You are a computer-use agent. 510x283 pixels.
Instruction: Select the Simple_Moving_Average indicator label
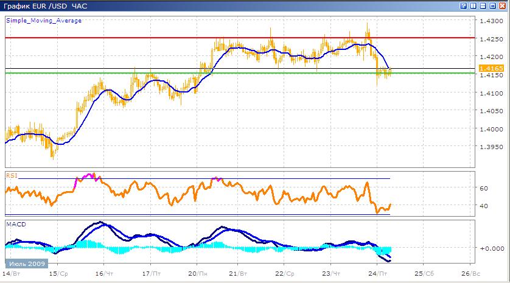tap(44, 20)
